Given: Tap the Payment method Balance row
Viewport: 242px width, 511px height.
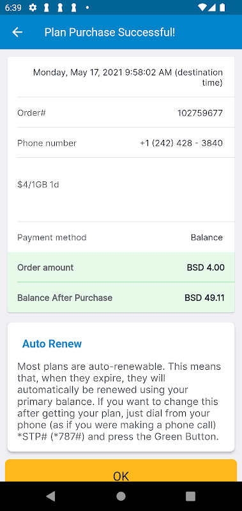Looking at the screenshot, I should point(121,237).
